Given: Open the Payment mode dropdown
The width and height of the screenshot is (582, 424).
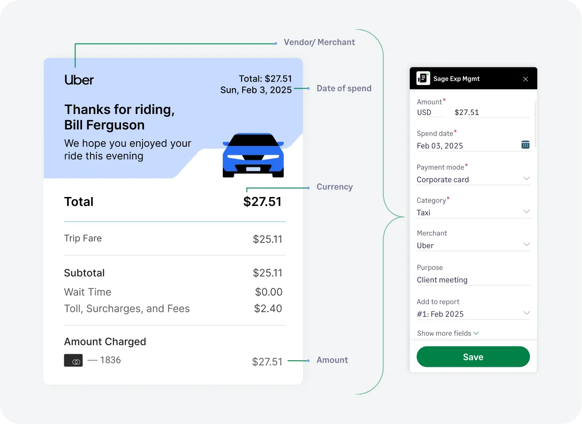Looking at the screenshot, I should click(x=526, y=179).
